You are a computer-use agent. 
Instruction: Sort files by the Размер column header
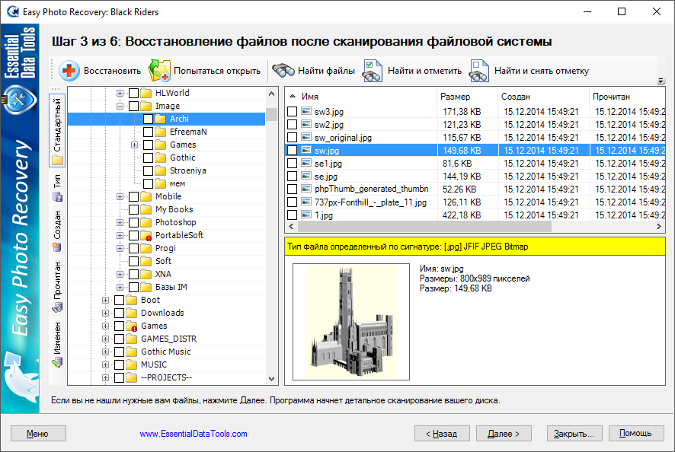click(468, 97)
